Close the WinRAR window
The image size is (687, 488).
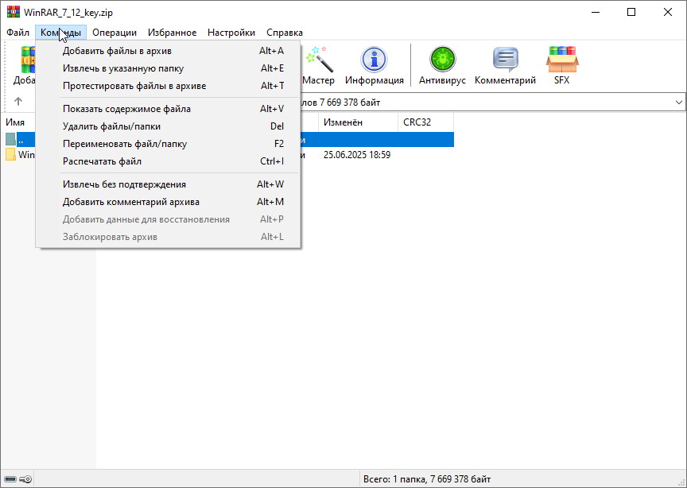click(x=668, y=12)
